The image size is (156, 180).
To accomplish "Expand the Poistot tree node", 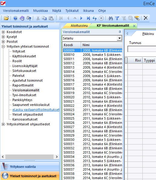I will tap(3, 42).
